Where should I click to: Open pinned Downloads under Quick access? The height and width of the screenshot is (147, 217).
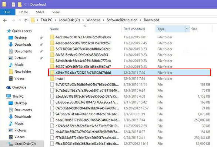tap(23, 45)
